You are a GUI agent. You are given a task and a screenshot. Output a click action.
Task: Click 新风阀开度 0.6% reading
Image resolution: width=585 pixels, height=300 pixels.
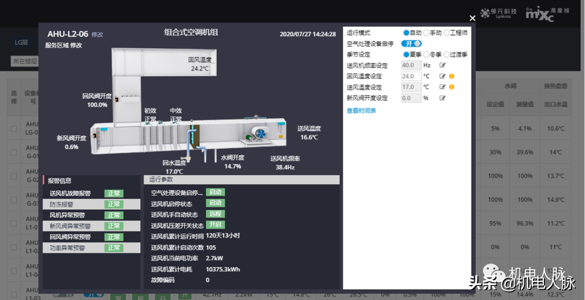[71, 142]
